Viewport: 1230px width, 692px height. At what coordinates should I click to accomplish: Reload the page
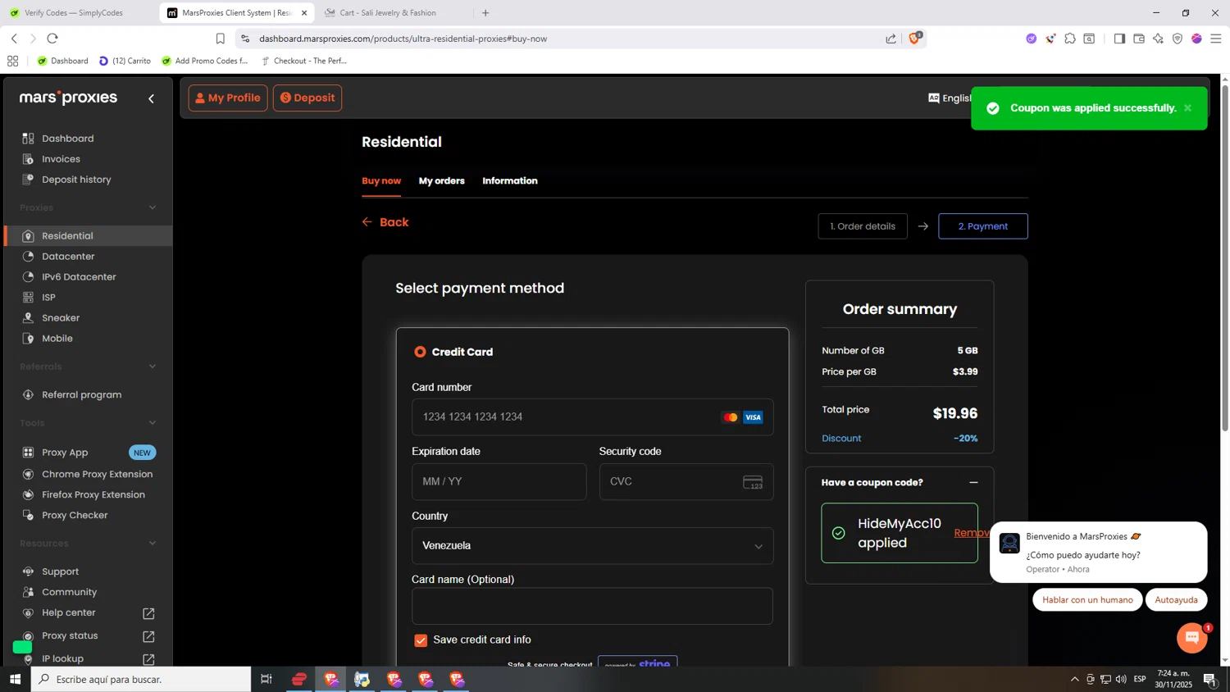pyautogui.click(x=52, y=39)
